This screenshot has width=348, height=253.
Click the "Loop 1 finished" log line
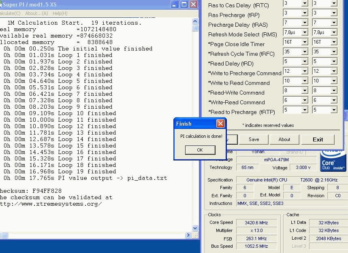58,55
